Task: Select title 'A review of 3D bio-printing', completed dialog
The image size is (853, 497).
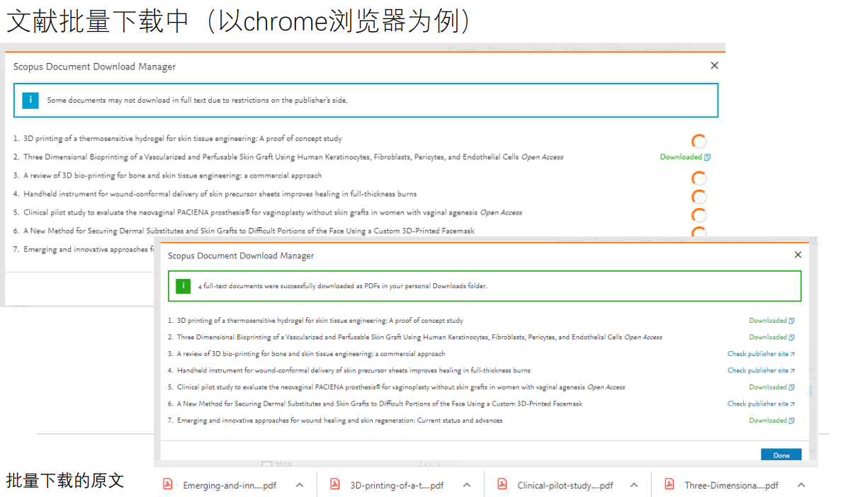Action: tap(311, 354)
